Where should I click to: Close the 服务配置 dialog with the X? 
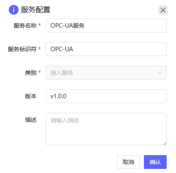tap(163, 10)
